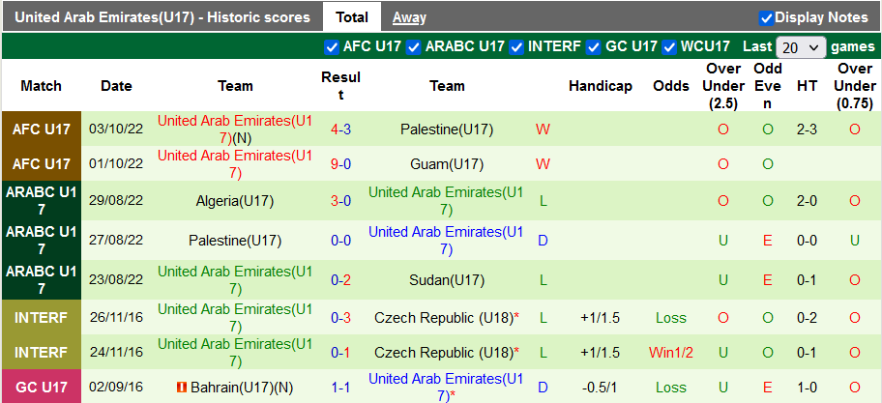Click the Bahrain flag icon
The width and height of the screenshot is (882, 403).
click(x=181, y=387)
